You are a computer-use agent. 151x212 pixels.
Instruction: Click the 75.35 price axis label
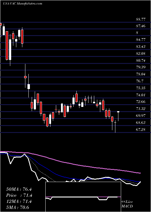point(141,88)
